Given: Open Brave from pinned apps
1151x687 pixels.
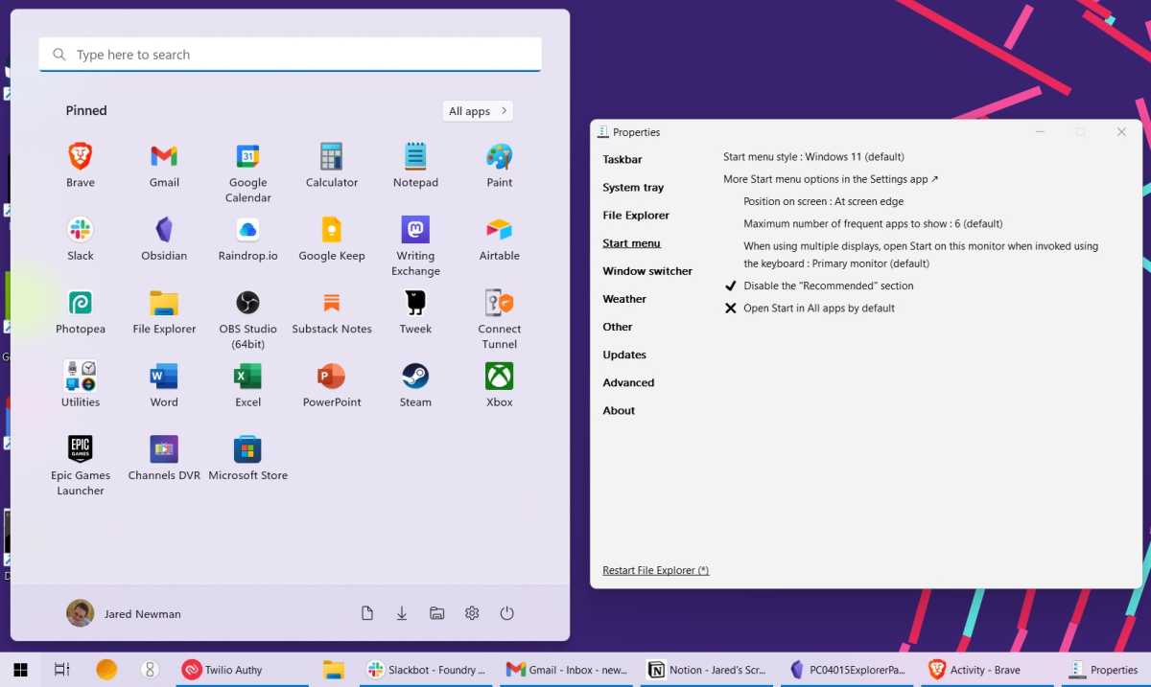Looking at the screenshot, I should (x=81, y=165).
